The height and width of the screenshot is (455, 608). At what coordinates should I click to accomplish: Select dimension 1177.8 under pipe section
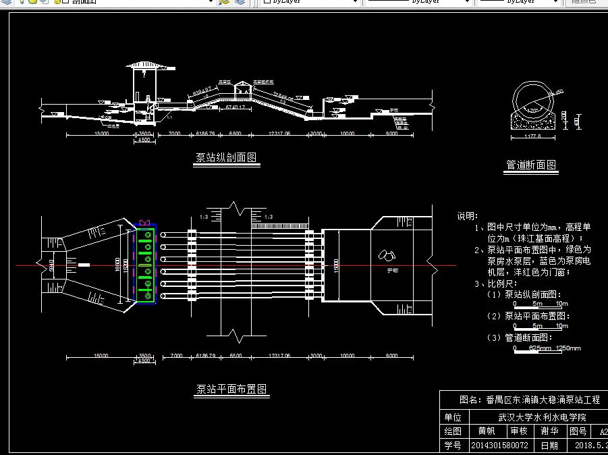coord(532,136)
